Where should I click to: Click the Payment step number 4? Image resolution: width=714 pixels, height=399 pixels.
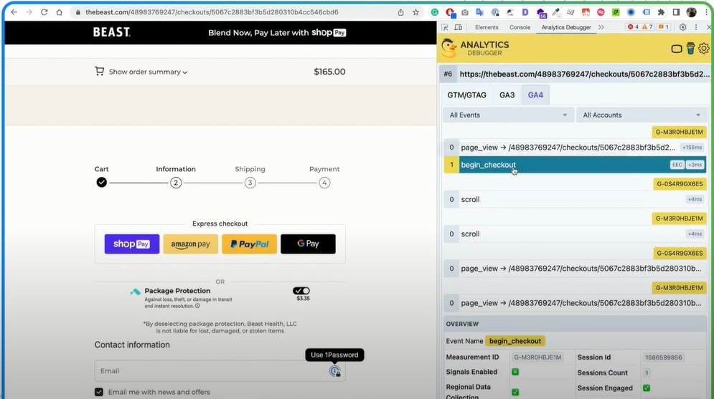[324, 183]
